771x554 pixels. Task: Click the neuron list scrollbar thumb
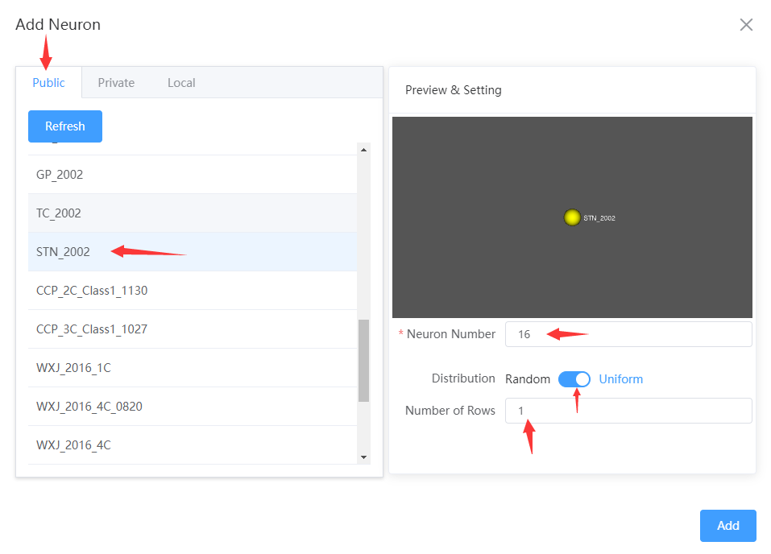(x=363, y=361)
